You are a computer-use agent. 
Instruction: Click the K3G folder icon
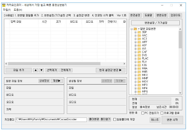139,65
